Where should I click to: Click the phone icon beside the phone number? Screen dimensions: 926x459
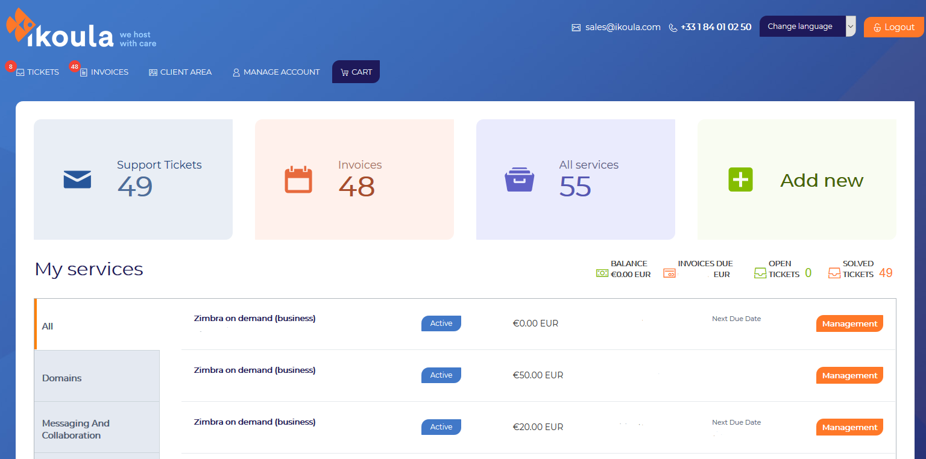[673, 27]
